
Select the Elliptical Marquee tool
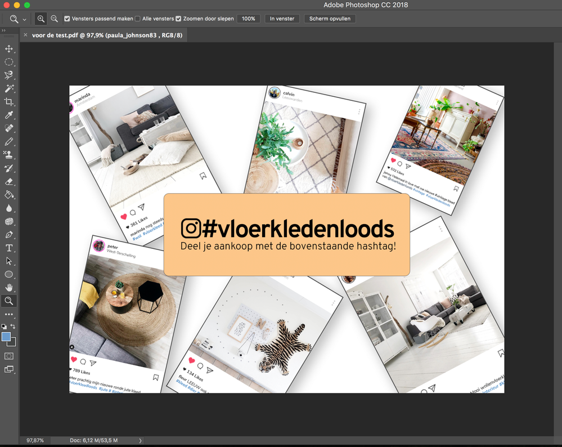tap(9, 62)
